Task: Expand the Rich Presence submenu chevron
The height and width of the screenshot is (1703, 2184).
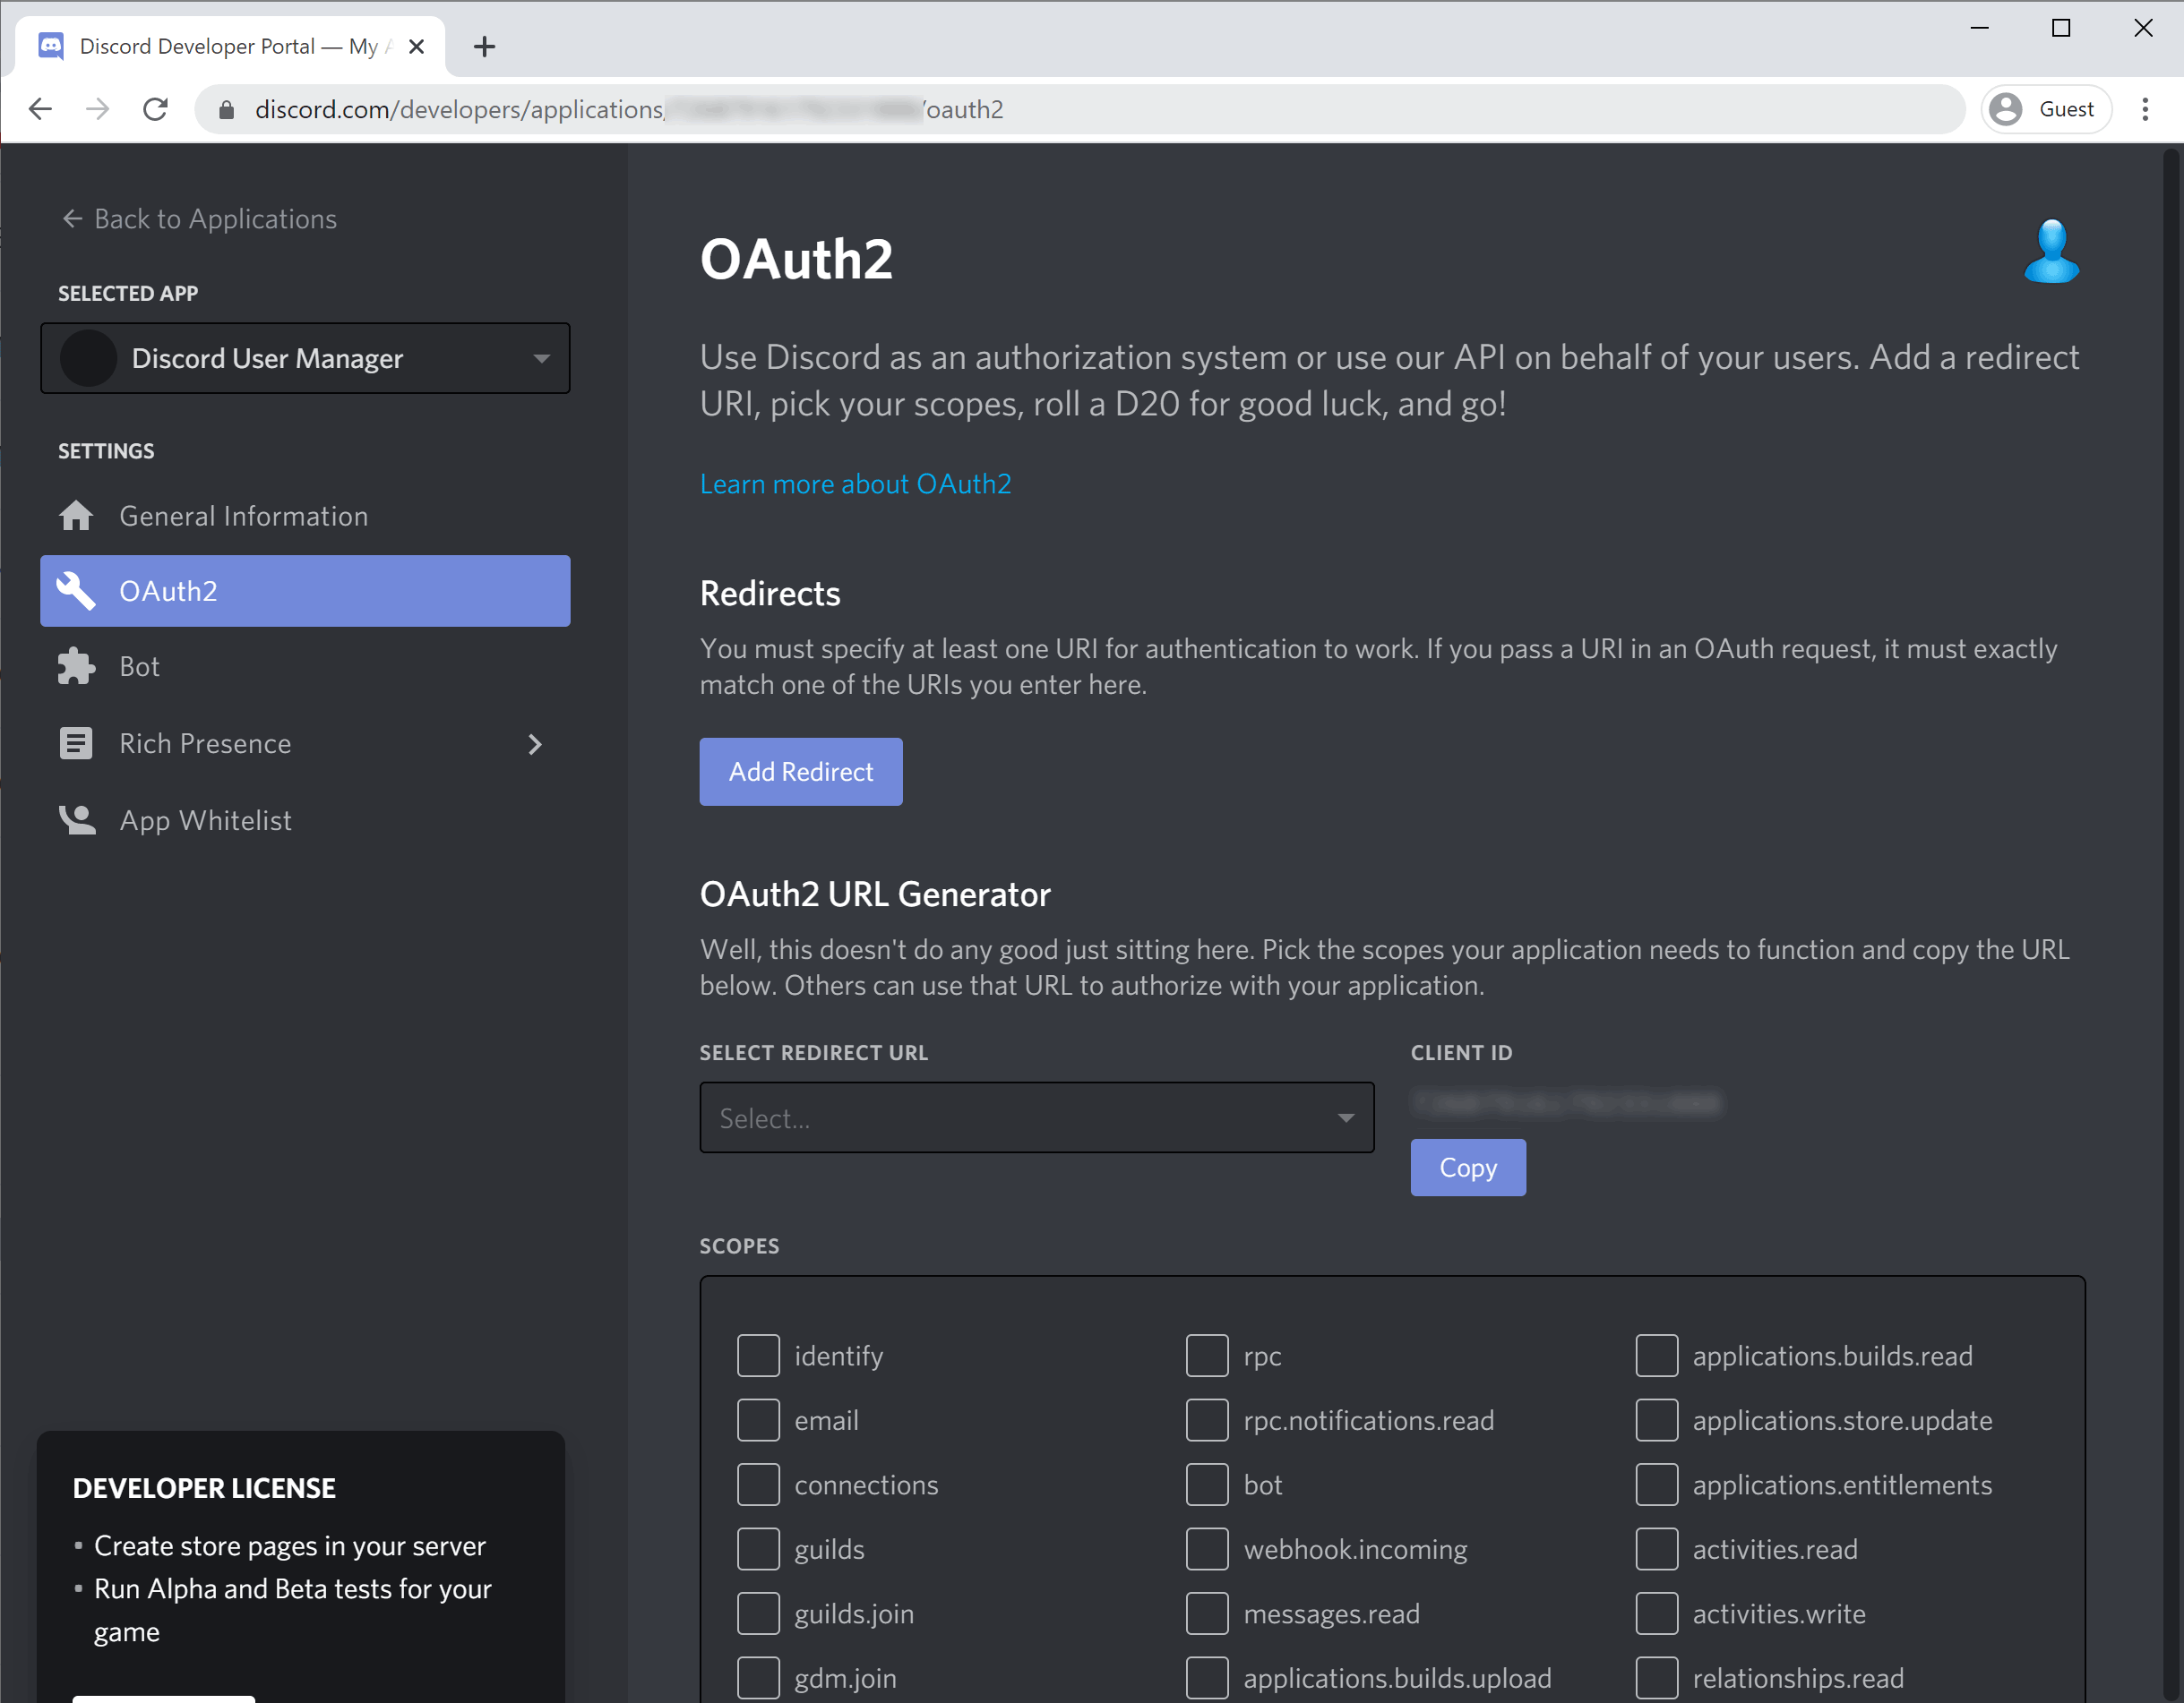Action: click(535, 743)
